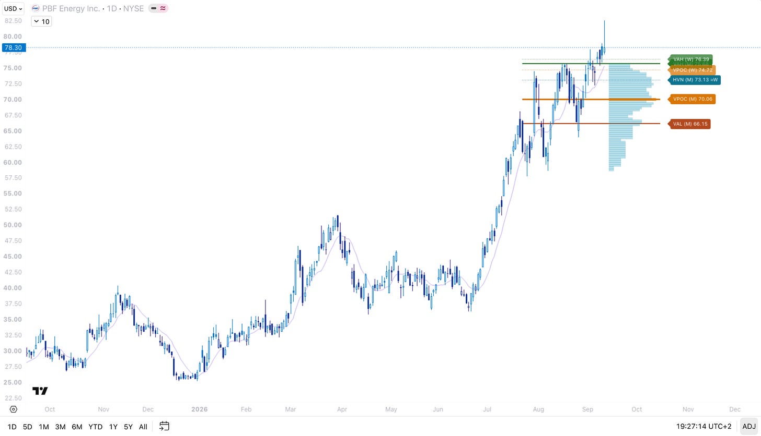Expand the collapsed indicator legend showing 10
Viewport: 761px width, 436px height.
(x=41, y=21)
